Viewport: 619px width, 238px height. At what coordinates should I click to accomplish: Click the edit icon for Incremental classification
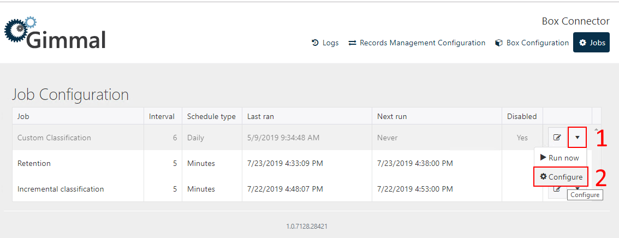(557, 189)
